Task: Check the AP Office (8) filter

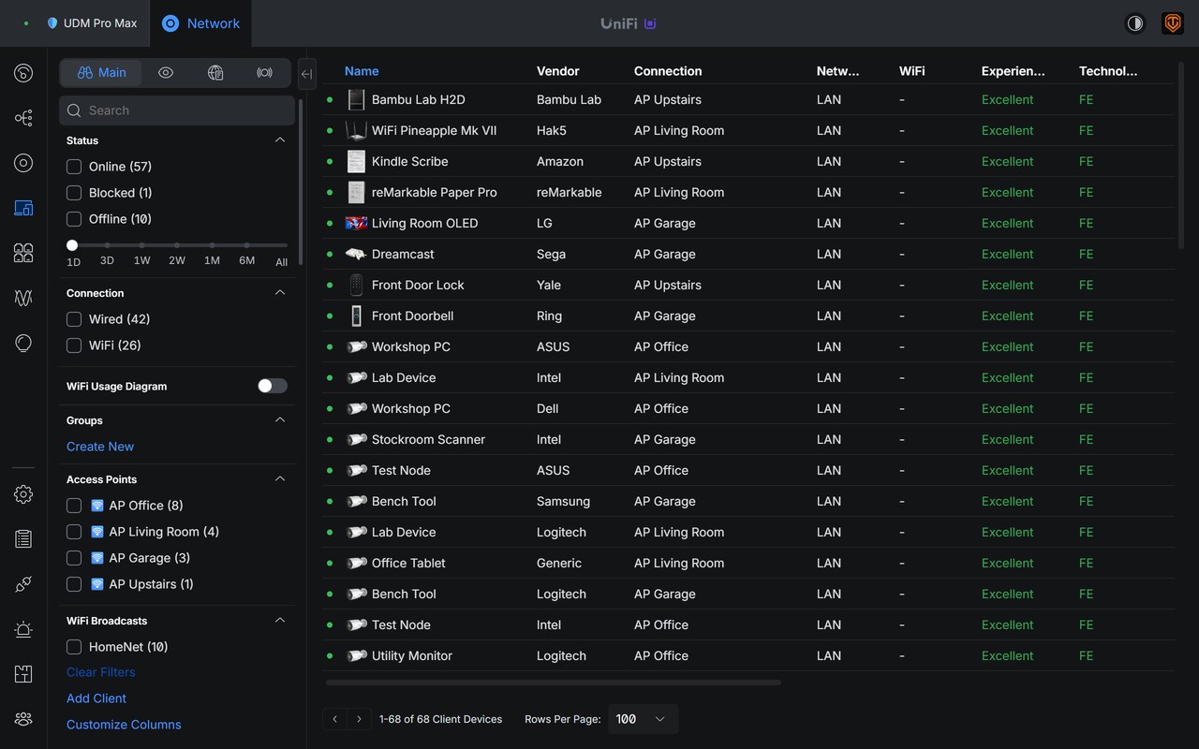Action: point(74,506)
